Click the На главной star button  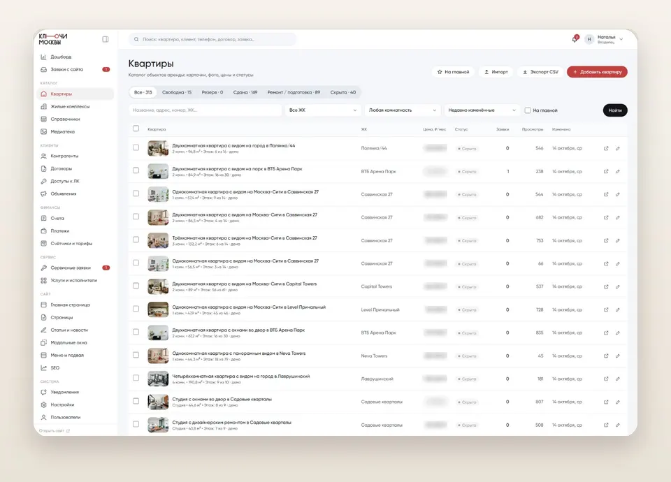pos(453,72)
